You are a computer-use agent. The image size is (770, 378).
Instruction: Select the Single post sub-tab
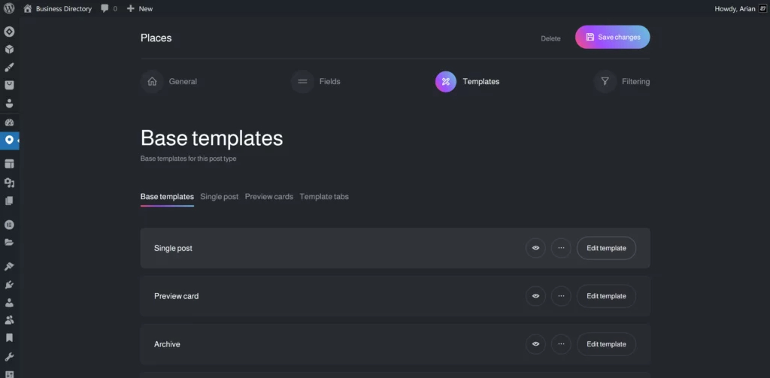pyautogui.click(x=220, y=196)
